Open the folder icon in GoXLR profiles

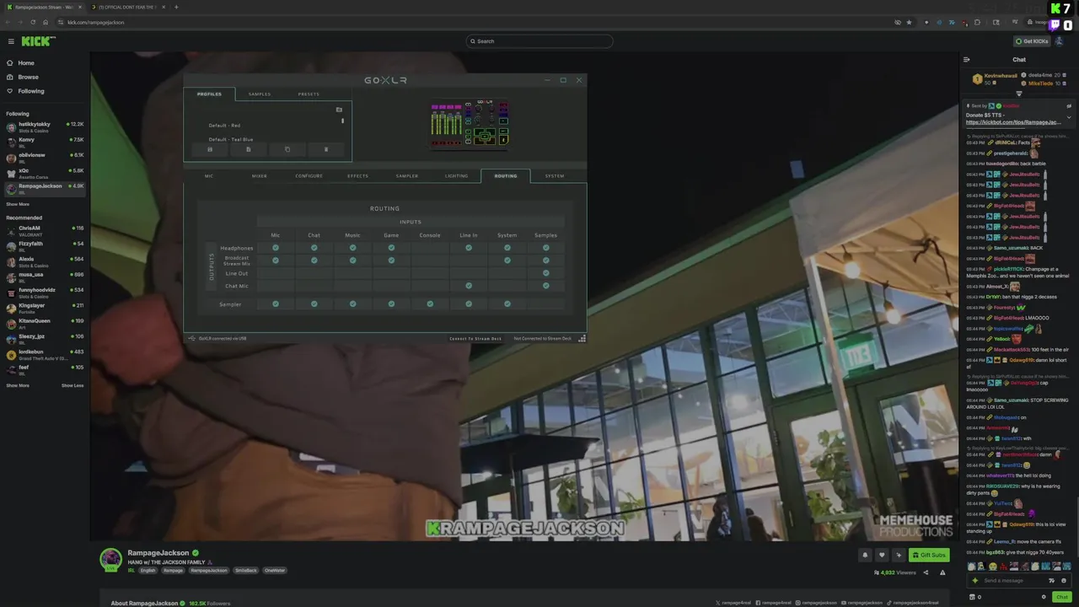pyautogui.click(x=339, y=110)
